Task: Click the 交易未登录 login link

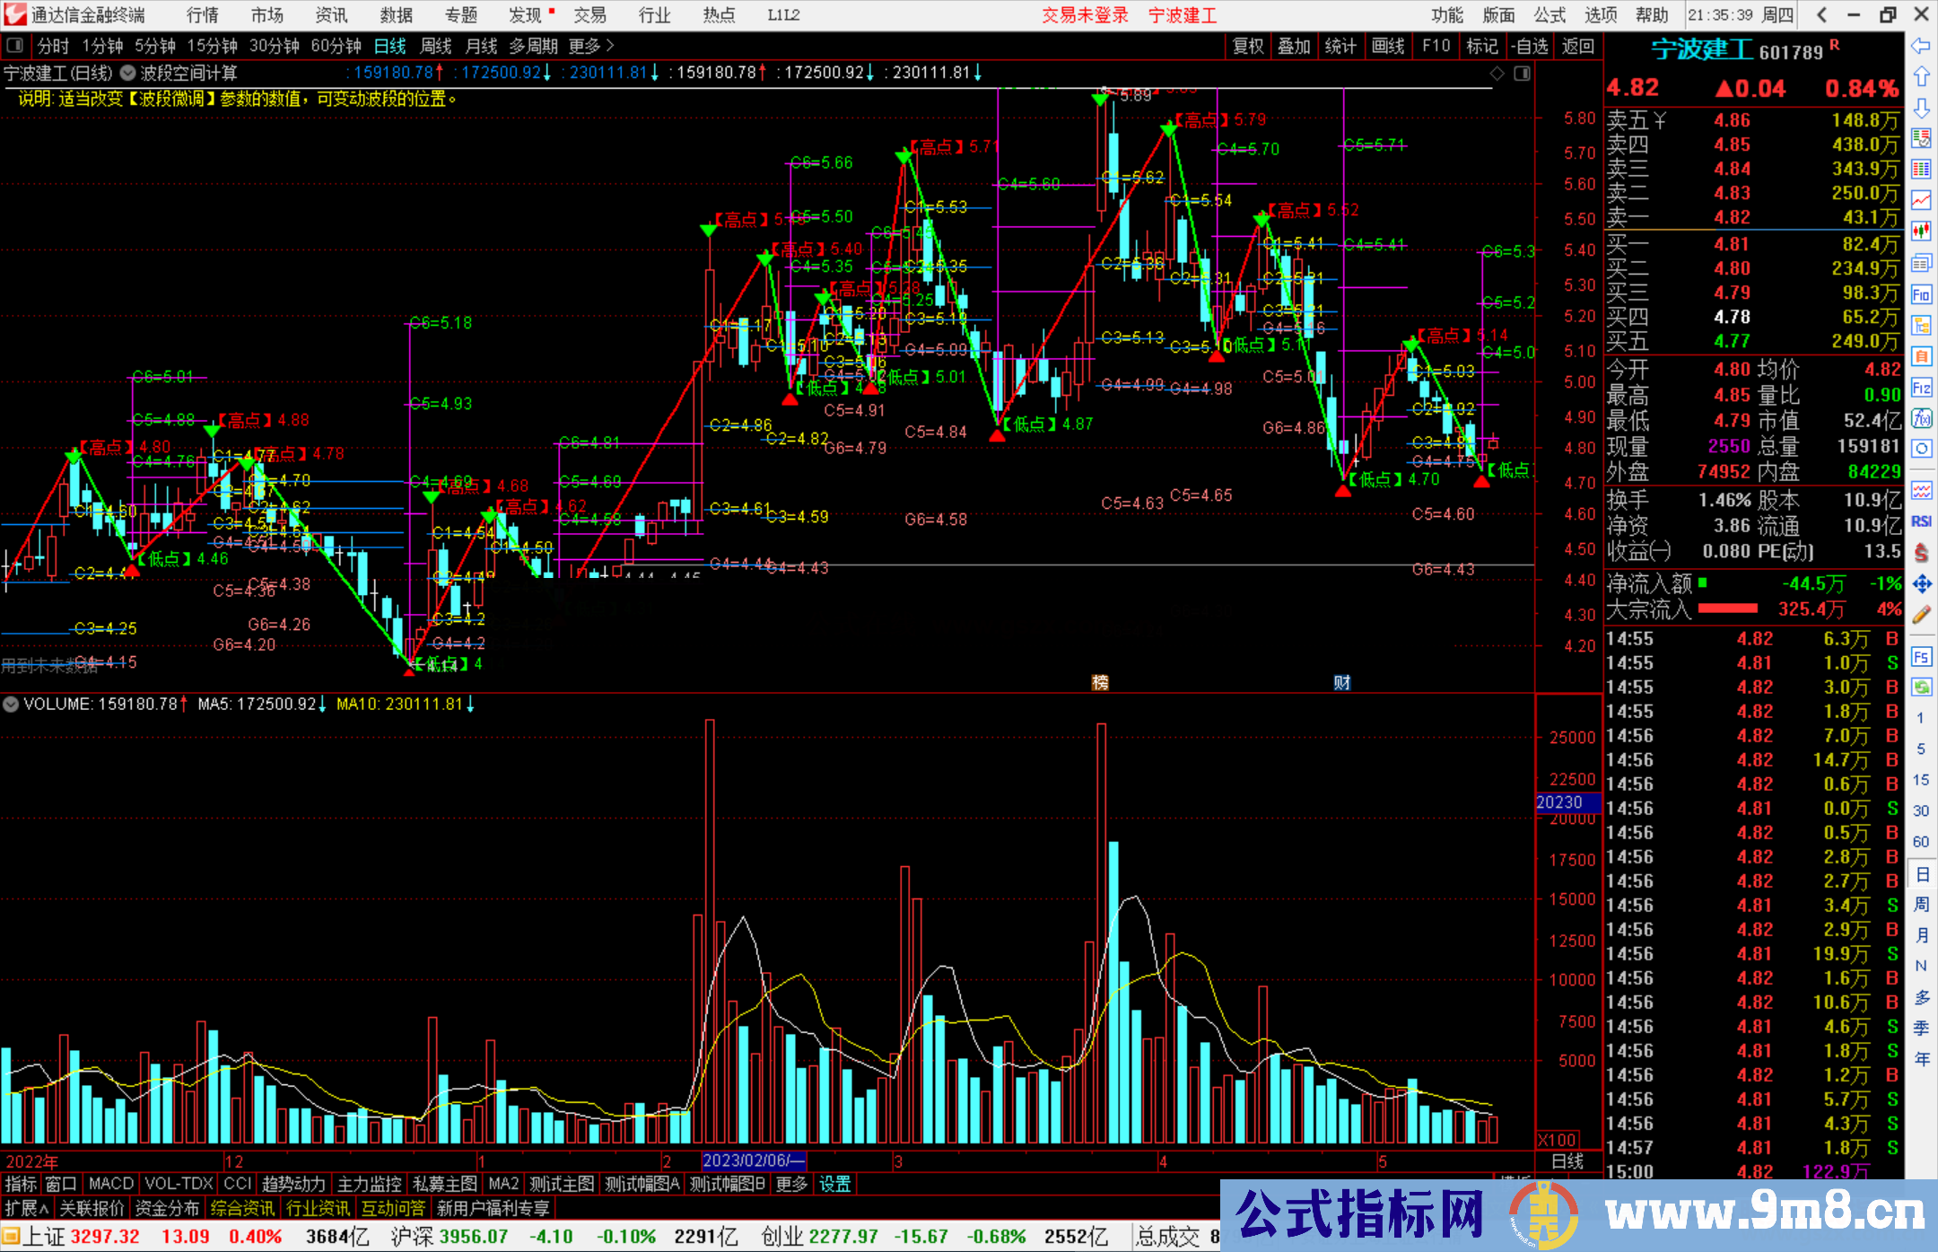Action: tap(1084, 15)
